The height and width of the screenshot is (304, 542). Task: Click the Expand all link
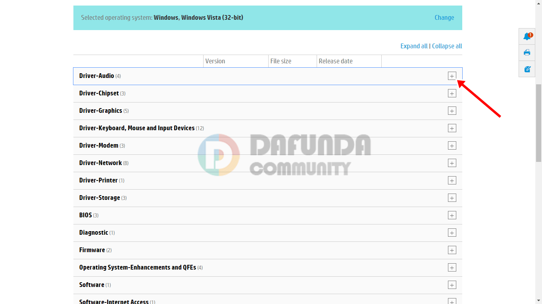coord(414,46)
